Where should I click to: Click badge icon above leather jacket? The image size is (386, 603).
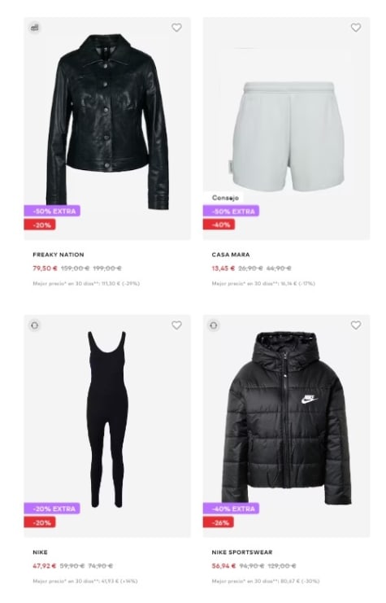(x=35, y=28)
